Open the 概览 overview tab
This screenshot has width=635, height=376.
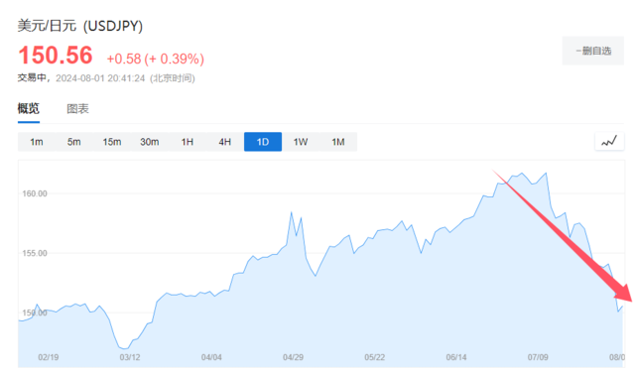click(29, 108)
